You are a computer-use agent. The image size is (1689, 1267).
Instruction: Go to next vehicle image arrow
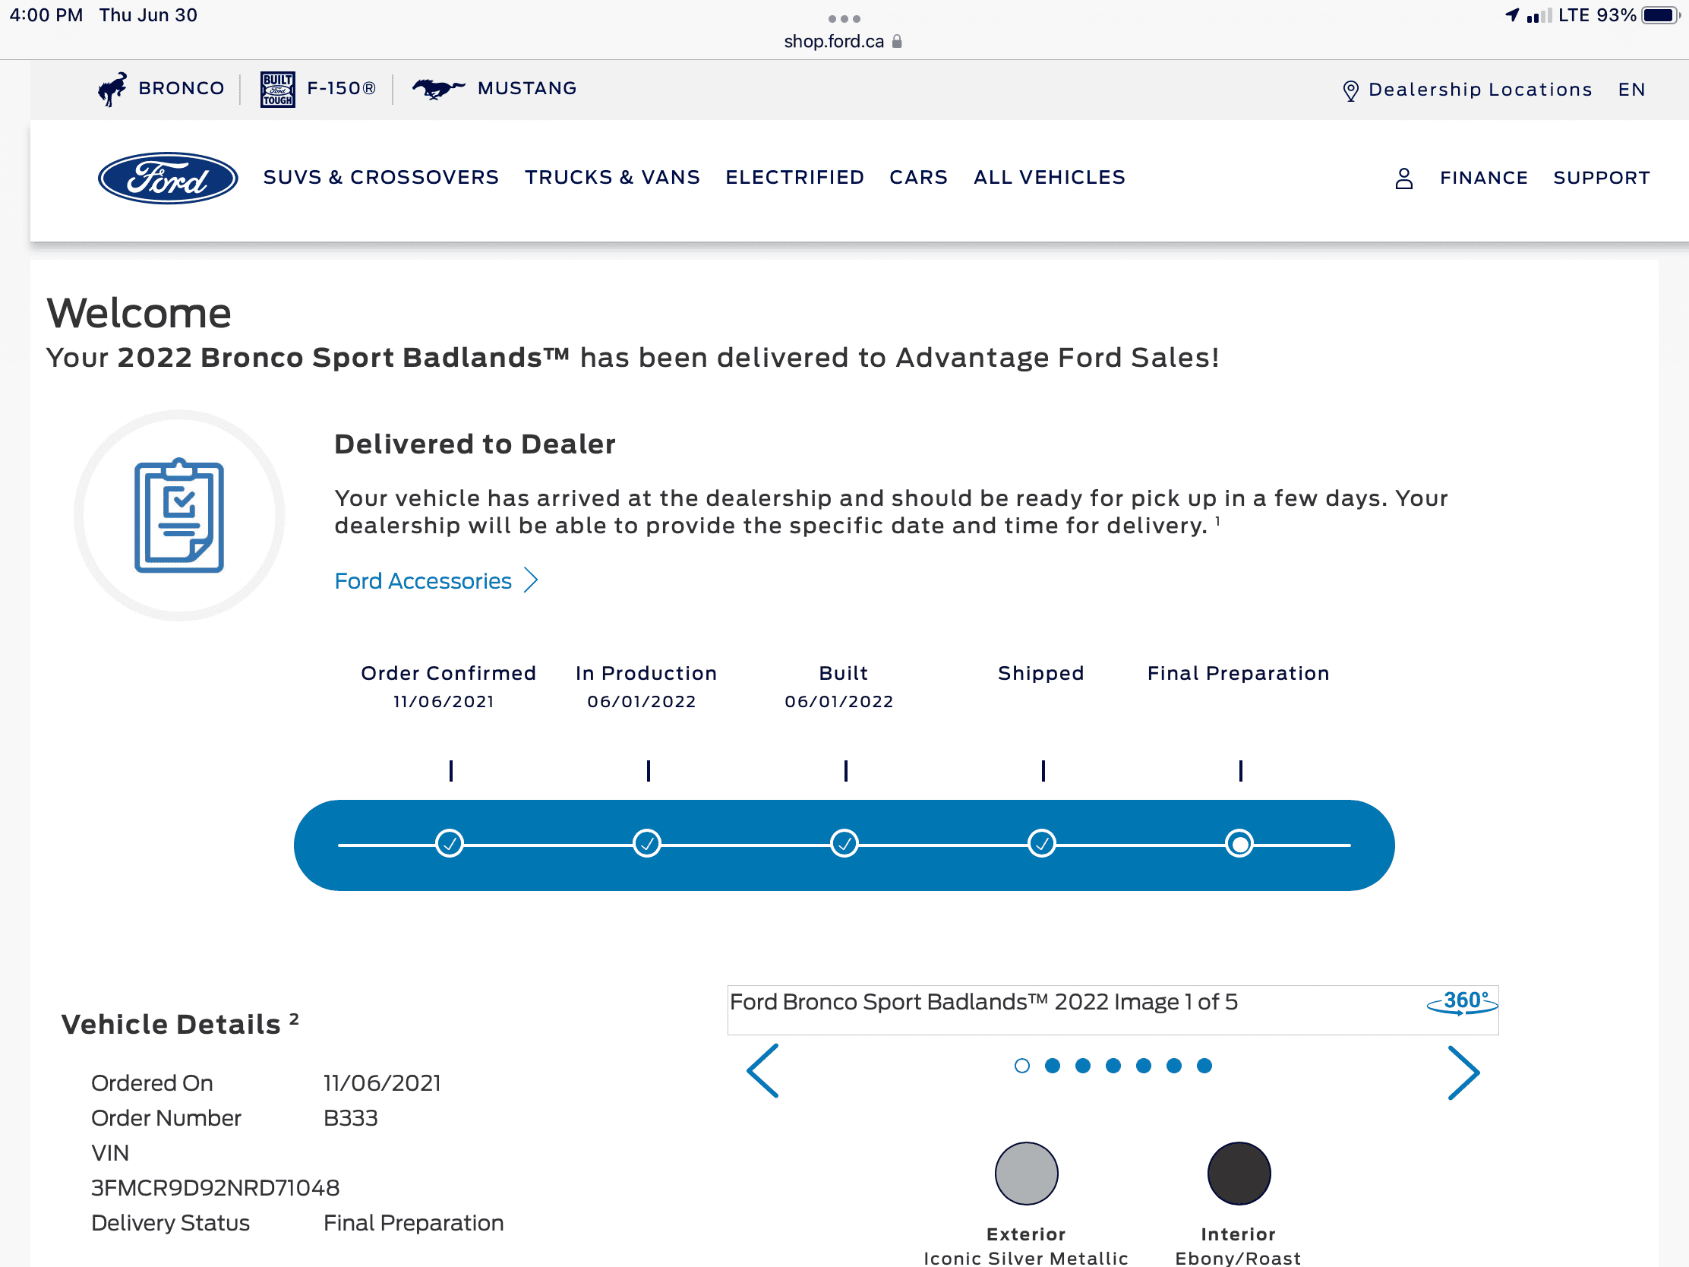pyautogui.click(x=1463, y=1073)
